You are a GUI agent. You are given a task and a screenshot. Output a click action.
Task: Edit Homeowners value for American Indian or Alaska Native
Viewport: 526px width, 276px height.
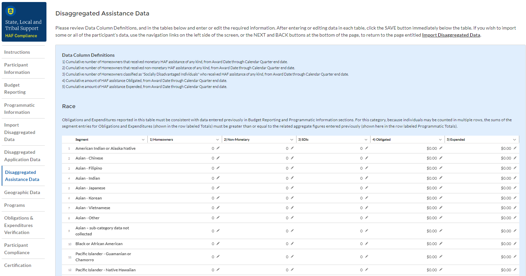coord(218,148)
